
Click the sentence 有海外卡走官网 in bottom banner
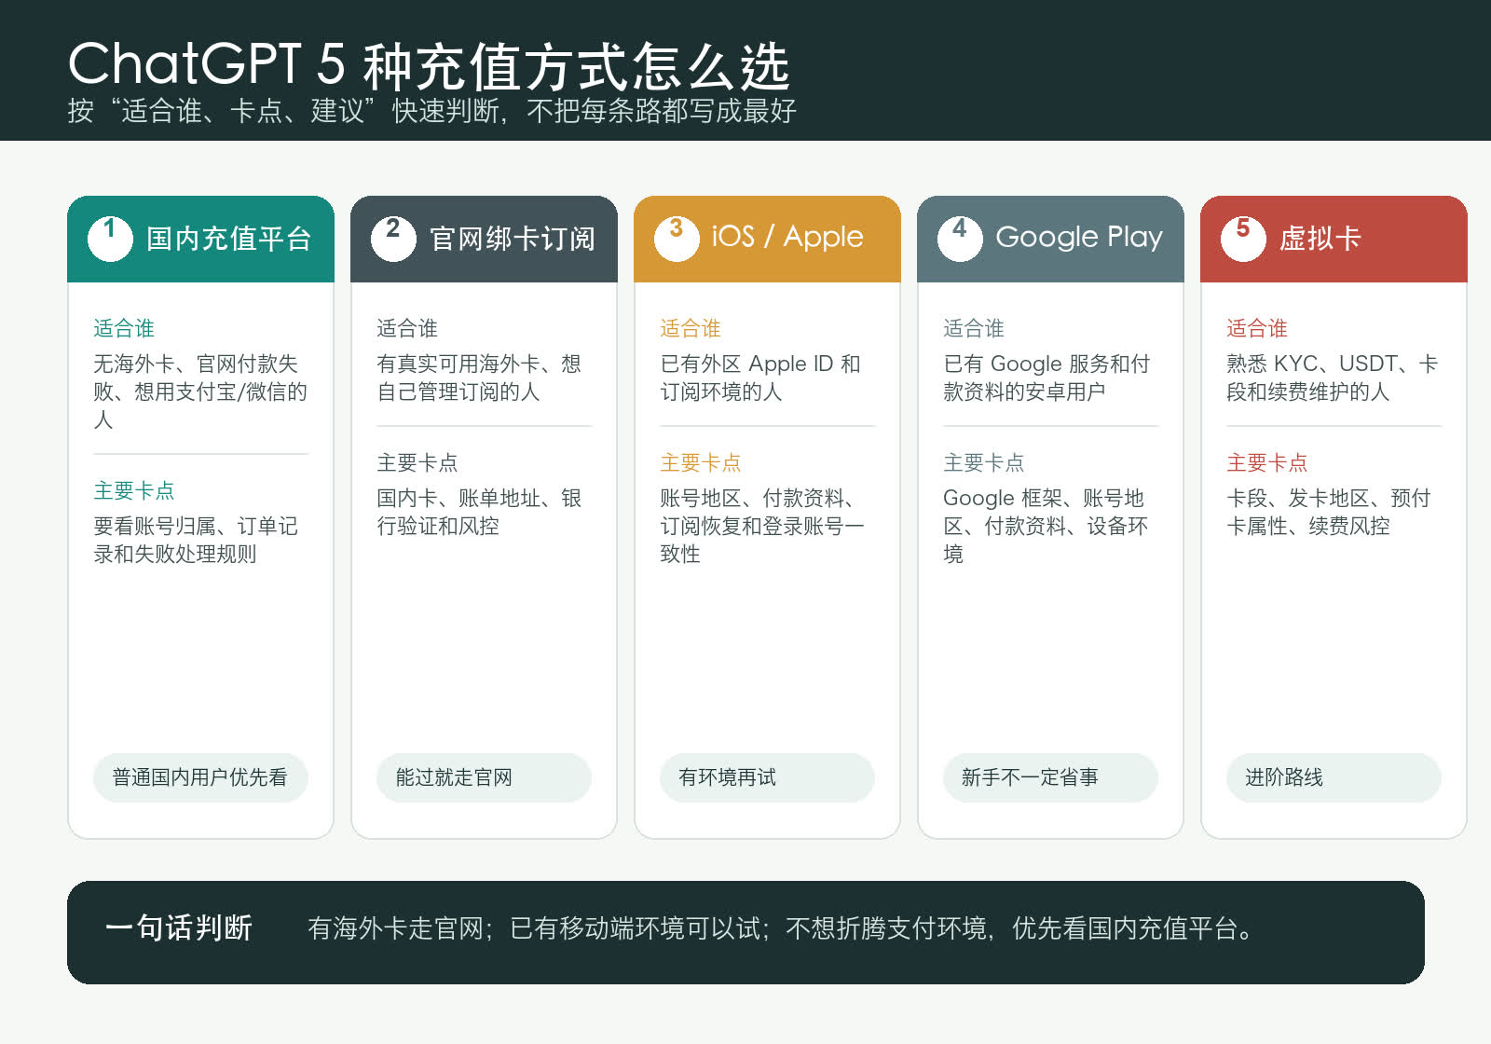[781, 928]
